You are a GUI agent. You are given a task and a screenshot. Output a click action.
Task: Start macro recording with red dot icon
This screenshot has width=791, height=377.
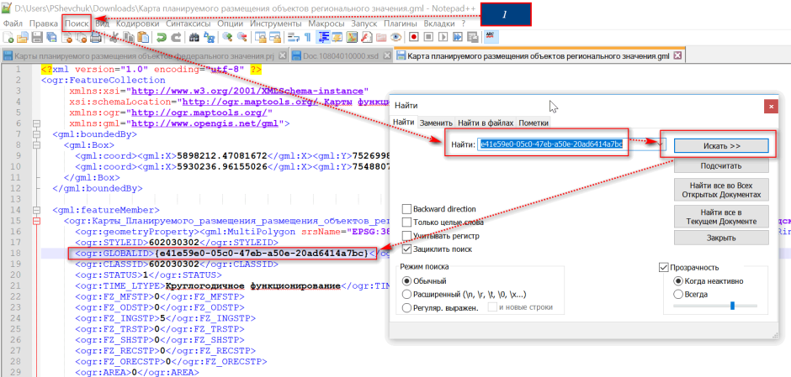tap(414, 37)
